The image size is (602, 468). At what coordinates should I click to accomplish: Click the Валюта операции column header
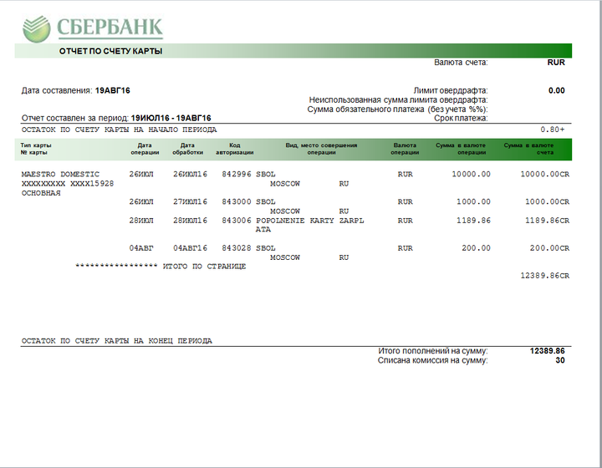click(406, 149)
